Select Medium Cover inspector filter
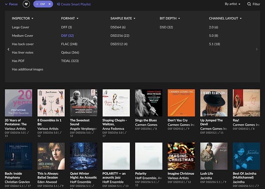Viewport: 265px width, 189px height. [x=23, y=36]
